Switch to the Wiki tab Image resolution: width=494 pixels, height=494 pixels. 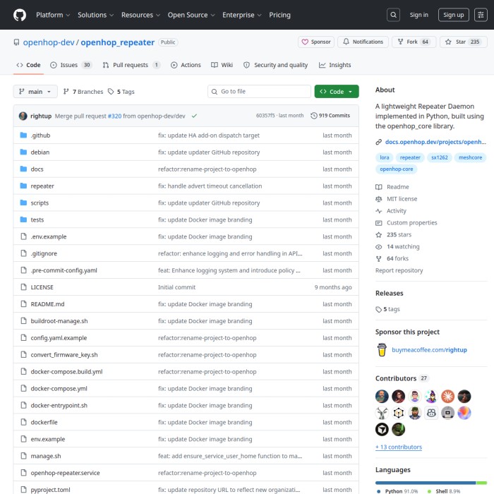pyautogui.click(x=222, y=65)
